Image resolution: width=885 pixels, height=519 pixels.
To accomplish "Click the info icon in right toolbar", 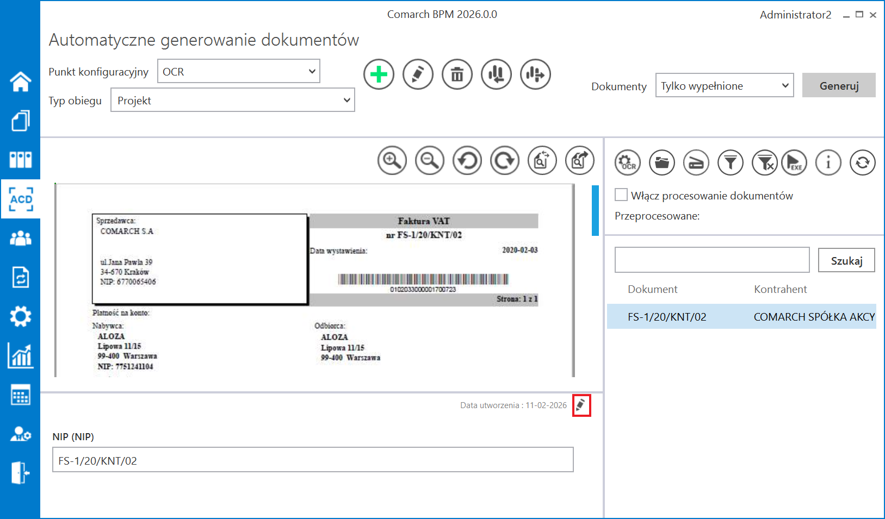I will 828,162.
